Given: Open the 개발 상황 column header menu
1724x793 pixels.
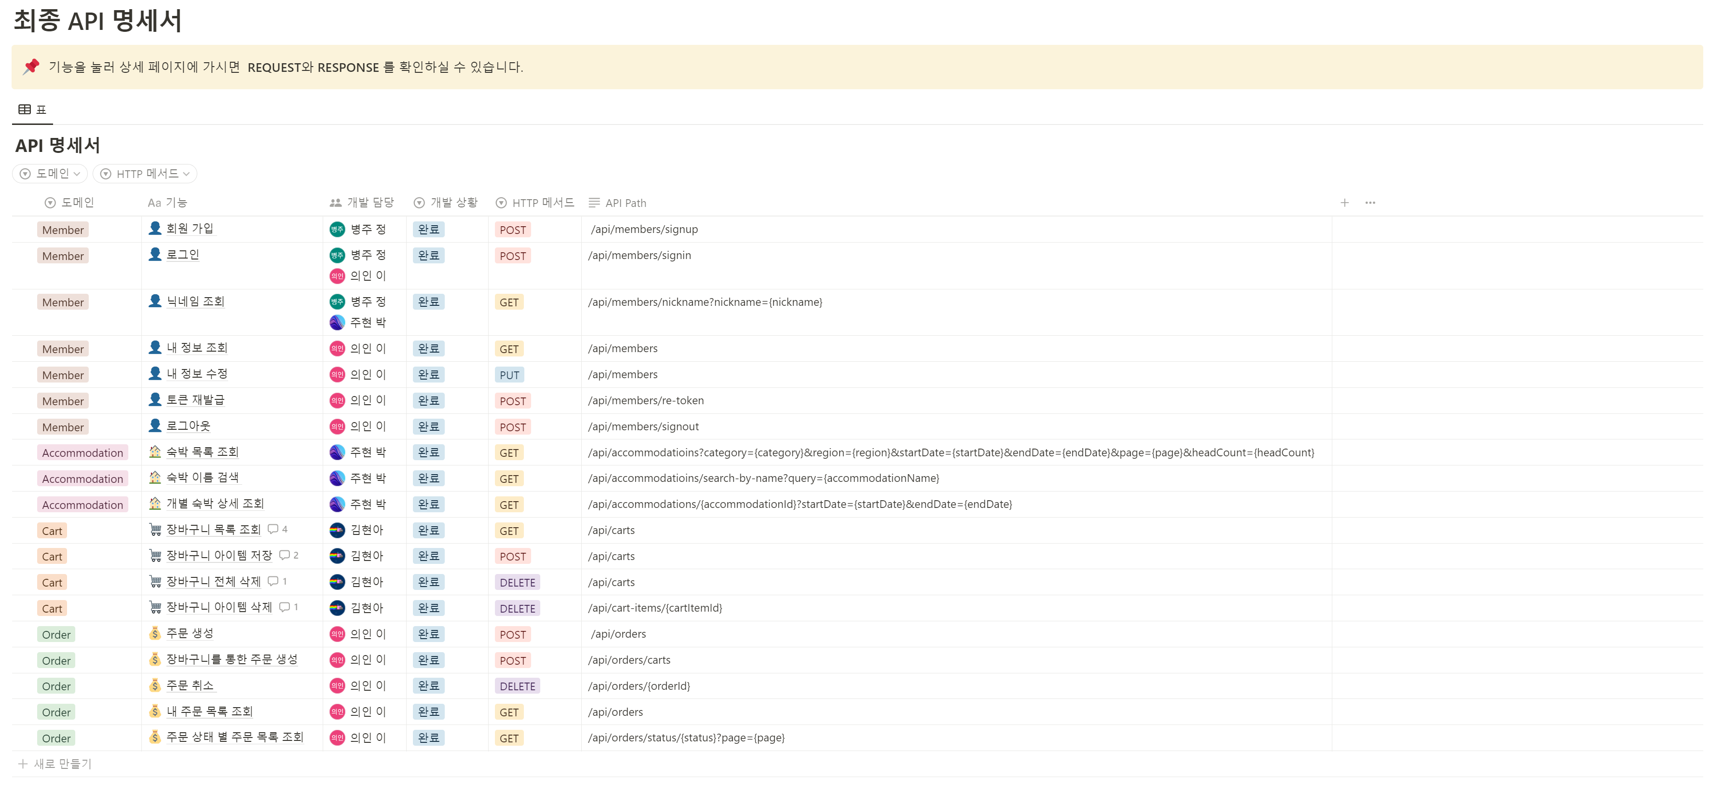Looking at the screenshot, I should pyautogui.click(x=446, y=203).
